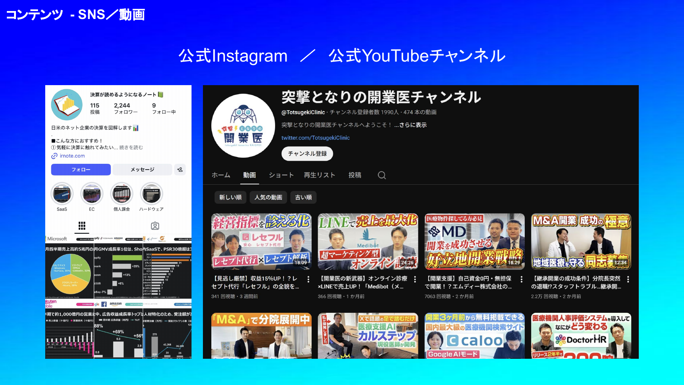Viewport: 684px width, 385px height.
Task: Click the 決算が読めるようになるノート username
Action: coord(127,95)
